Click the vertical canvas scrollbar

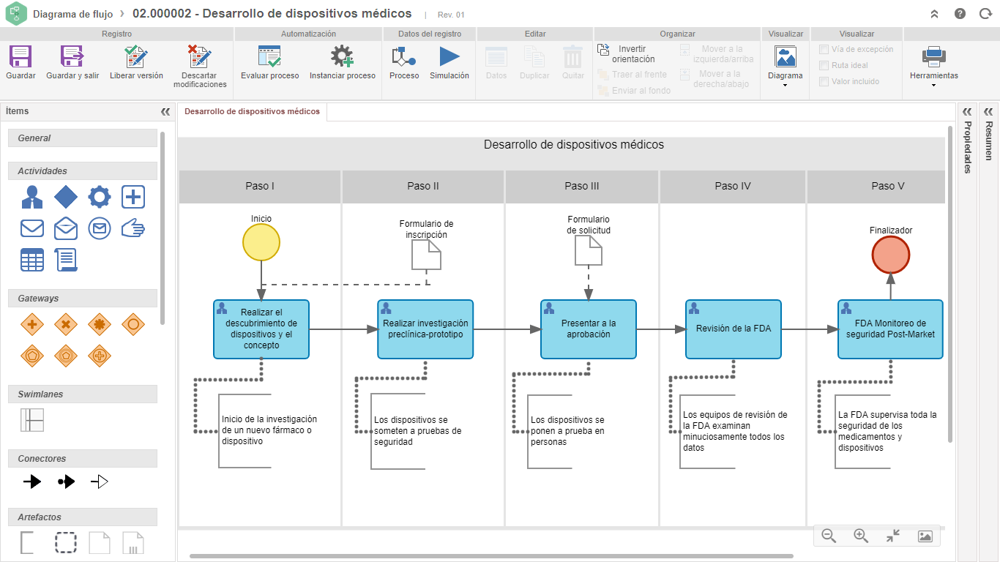pyautogui.click(x=951, y=284)
